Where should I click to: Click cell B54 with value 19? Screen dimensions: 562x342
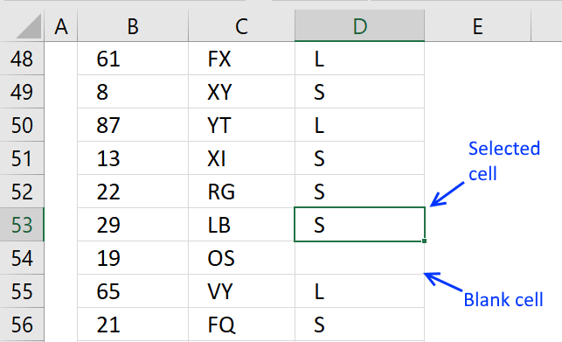tap(133, 258)
